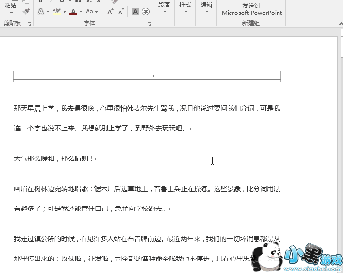Viewport: 343px width, 273px height.
Task: Expand the Text Effects dropdown arrow
Action: pyautogui.click(x=48, y=12)
